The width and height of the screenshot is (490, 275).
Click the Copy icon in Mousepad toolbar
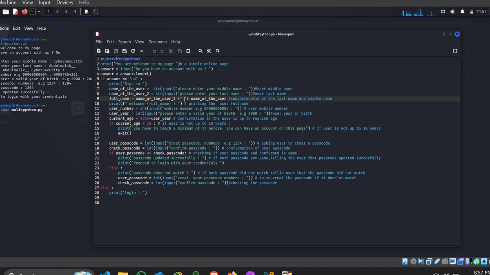pyautogui.click(x=179, y=51)
